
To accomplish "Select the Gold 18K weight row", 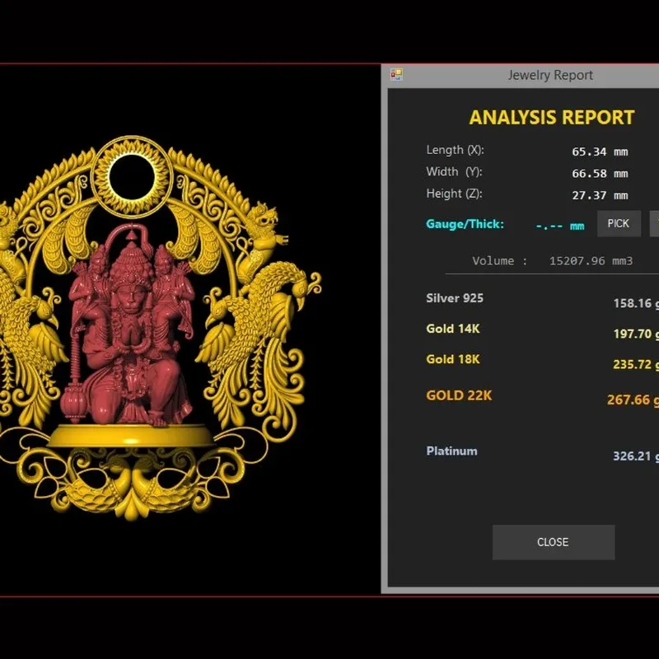I will pyautogui.click(x=542, y=362).
